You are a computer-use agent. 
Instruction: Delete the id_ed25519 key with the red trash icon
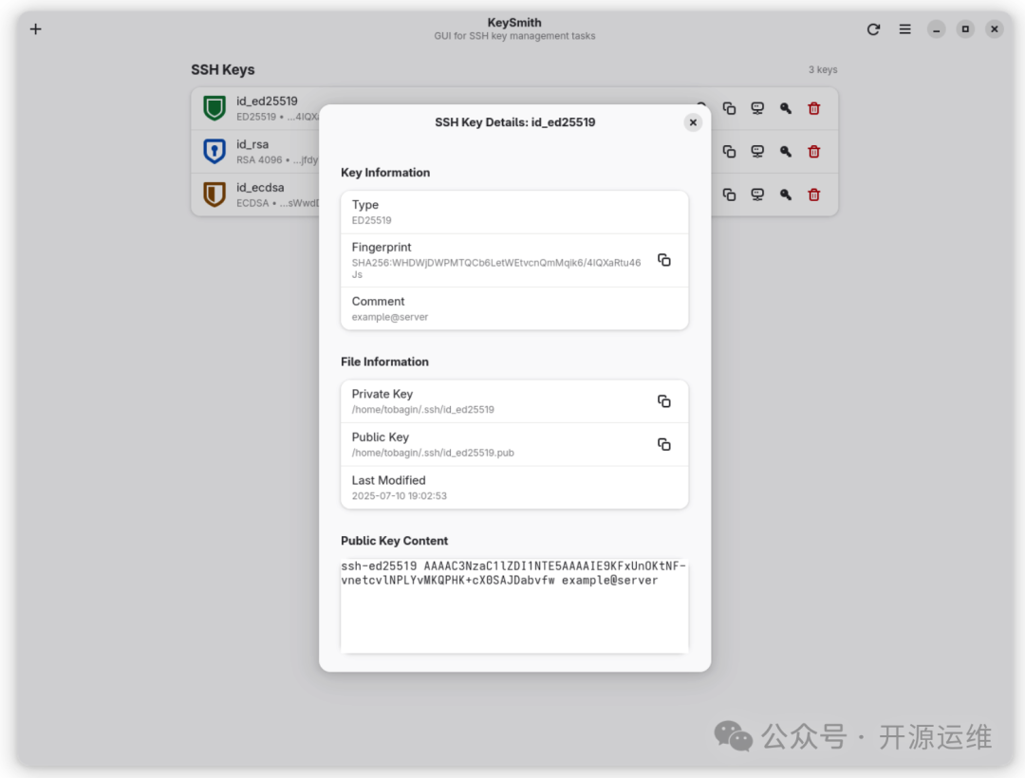pyautogui.click(x=813, y=108)
